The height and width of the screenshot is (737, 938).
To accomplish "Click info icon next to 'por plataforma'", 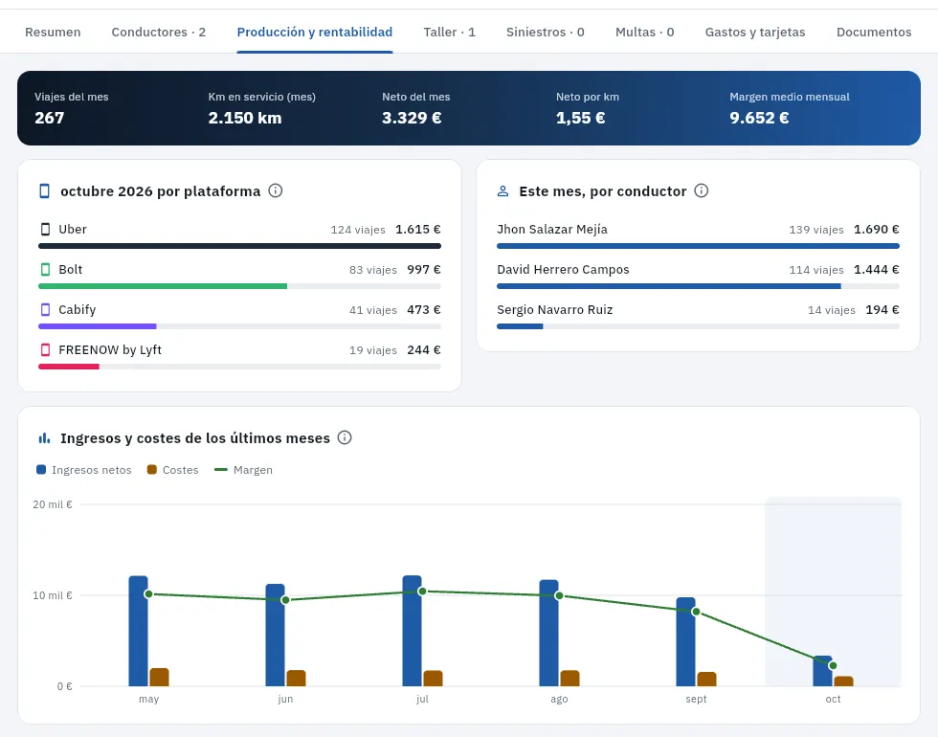I will (x=276, y=190).
